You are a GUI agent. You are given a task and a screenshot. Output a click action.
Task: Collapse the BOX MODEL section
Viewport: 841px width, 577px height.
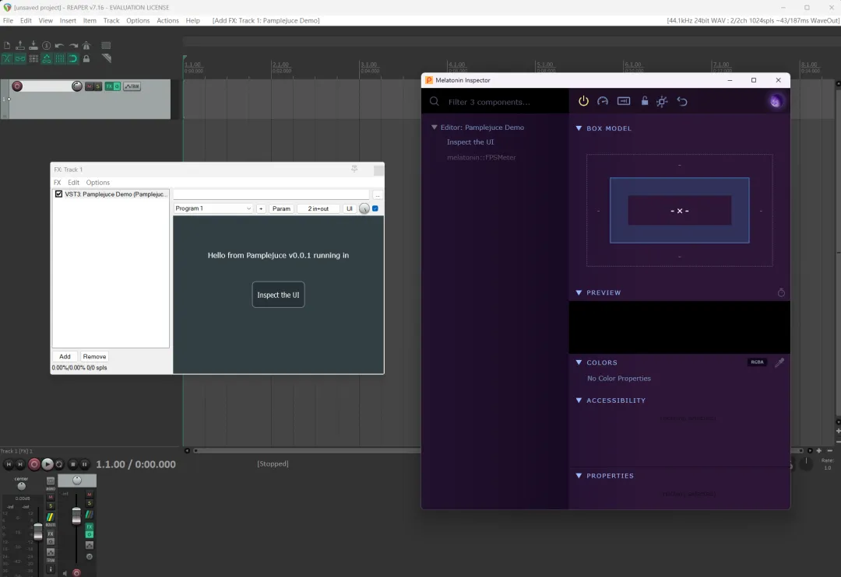pos(579,128)
